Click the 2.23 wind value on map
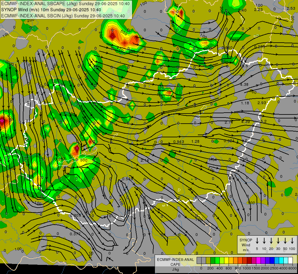 point(258,9)
